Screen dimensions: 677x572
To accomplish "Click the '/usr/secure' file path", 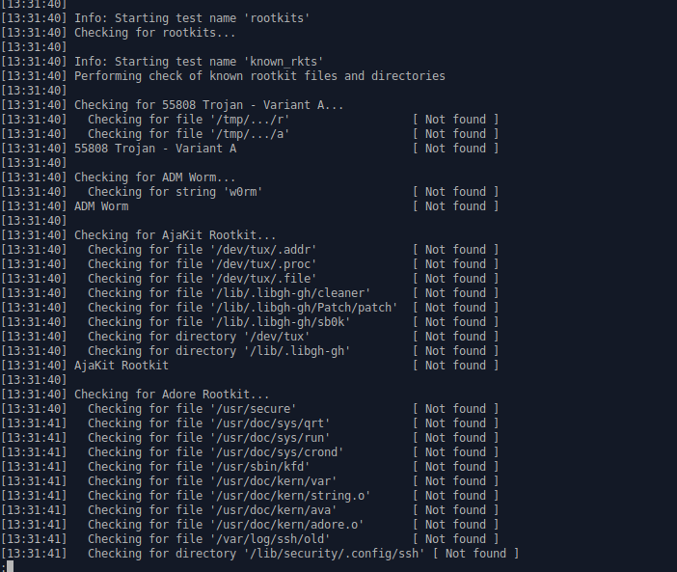I will pyautogui.click(x=253, y=409).
